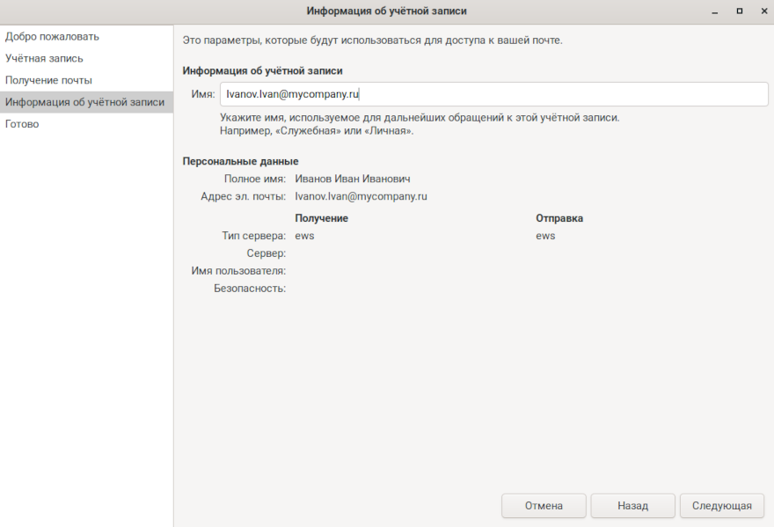Go to the Добро пожаловать step
Image resolution: width=774 pixels, height=527 pixels.
coord(52,37)
